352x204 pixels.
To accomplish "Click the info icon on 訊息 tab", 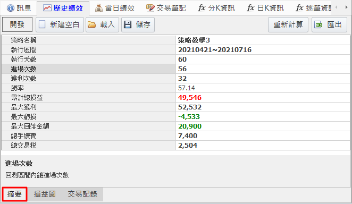I will pyautogui.click(x=10, y=8).
